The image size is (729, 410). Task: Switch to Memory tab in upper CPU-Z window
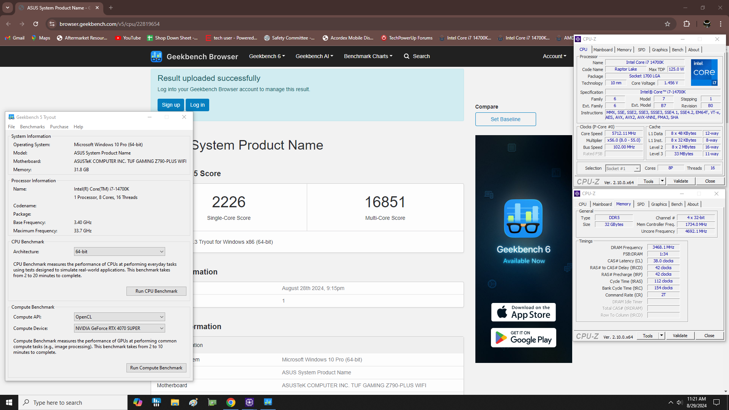624,50
